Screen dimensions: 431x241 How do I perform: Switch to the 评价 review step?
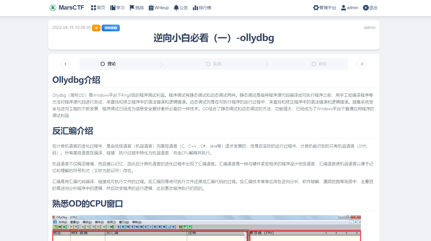319,64
